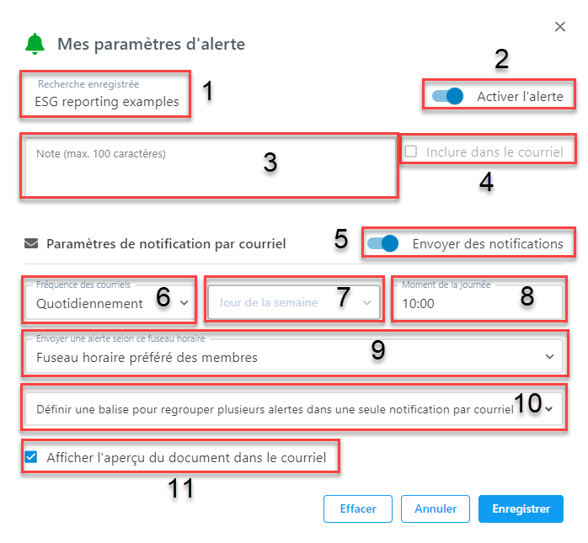The image size is (588, 543).
Task: Check Inclure dans le courriel checkbox
Action: 411,152
